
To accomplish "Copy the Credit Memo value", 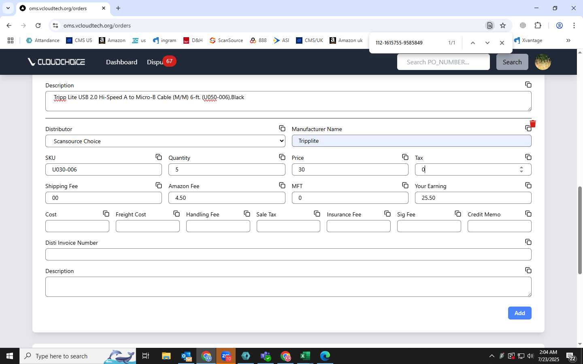I will coord(528,214).
